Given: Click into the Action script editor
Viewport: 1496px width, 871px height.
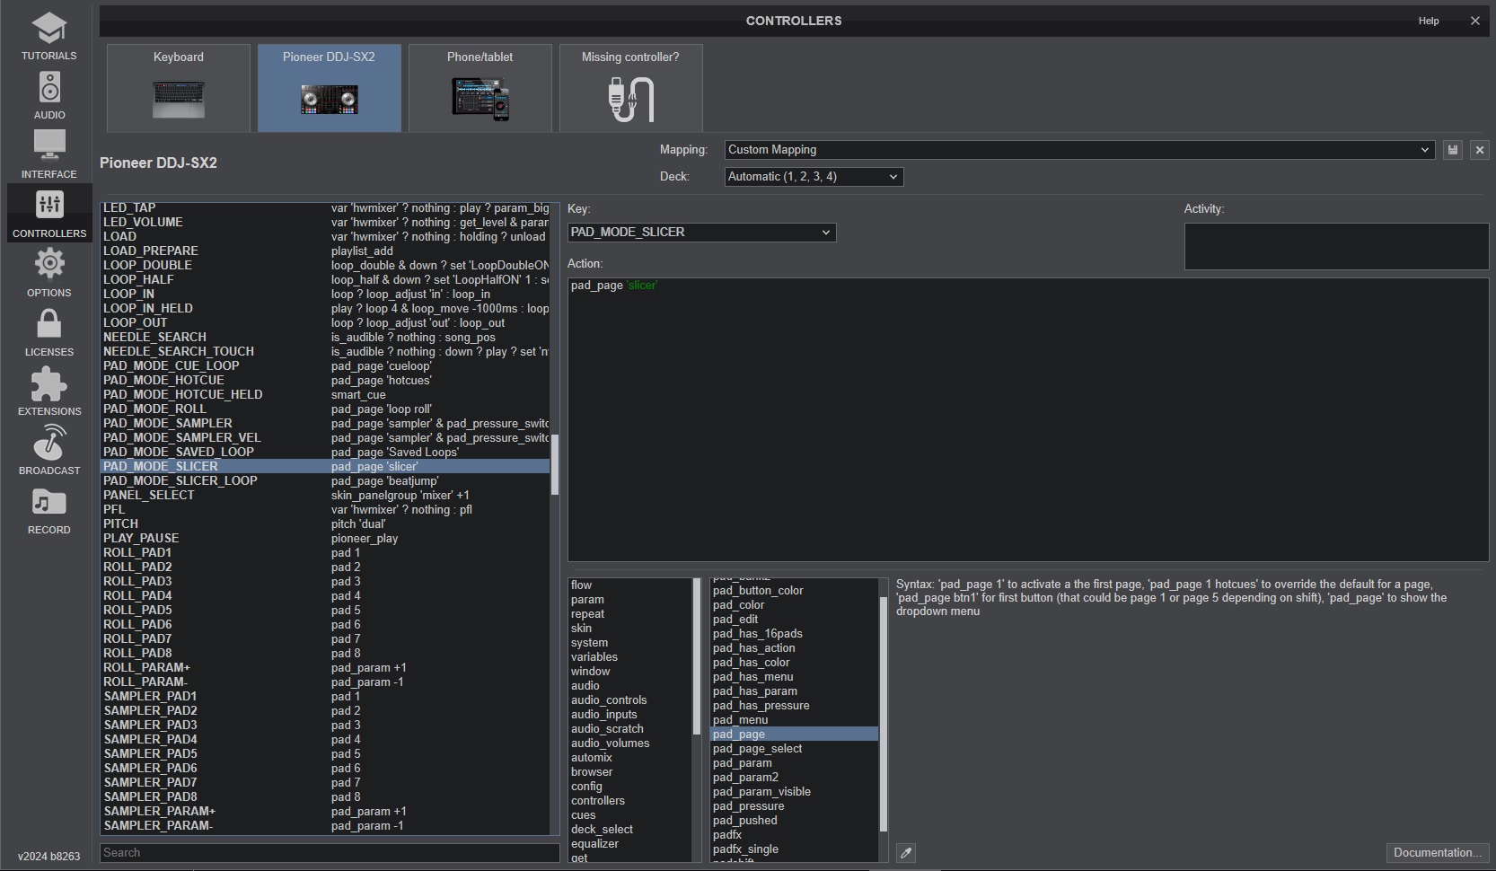Looking at the screenshot, I should pos(1028,419).
